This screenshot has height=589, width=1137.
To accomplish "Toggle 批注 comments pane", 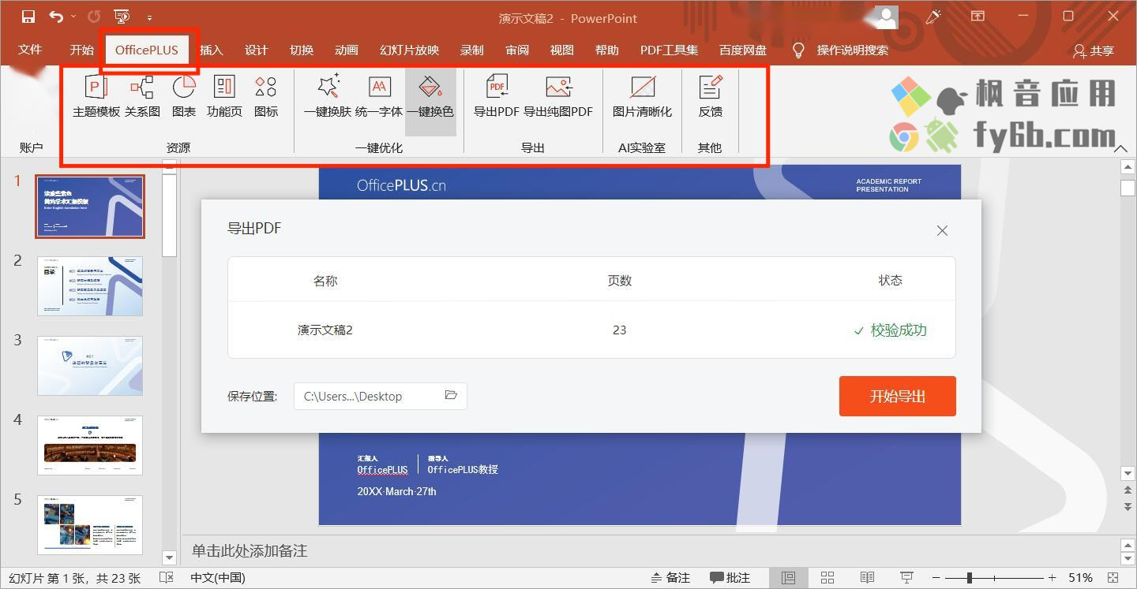I will 730,578.
